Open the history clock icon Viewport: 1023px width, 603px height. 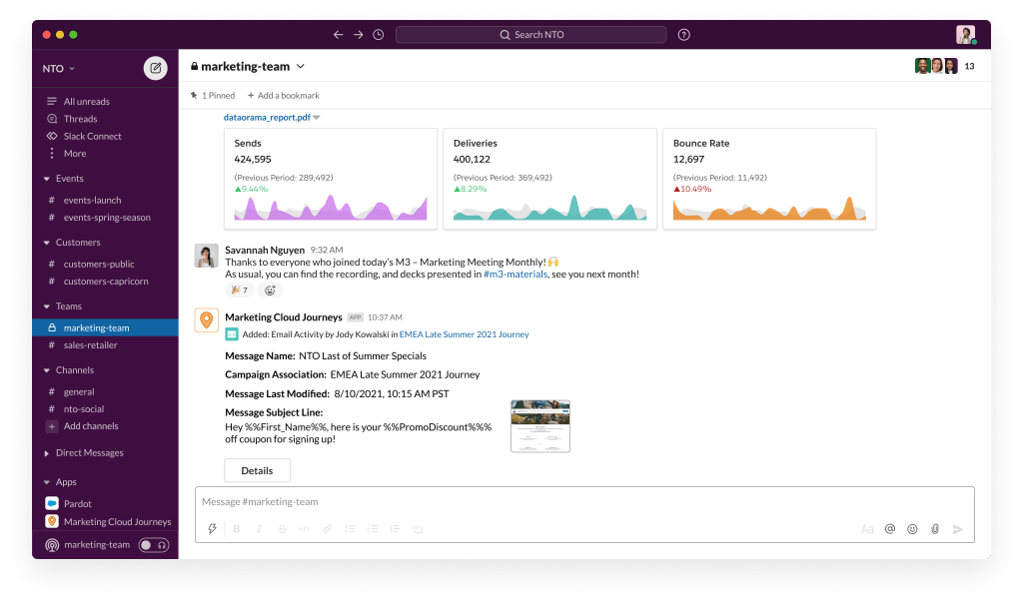[x=378, y=35]
